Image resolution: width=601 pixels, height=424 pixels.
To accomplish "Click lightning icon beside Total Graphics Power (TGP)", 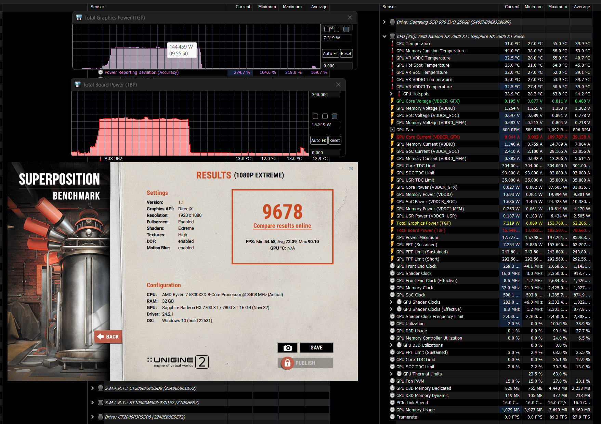I will (392, 223).
